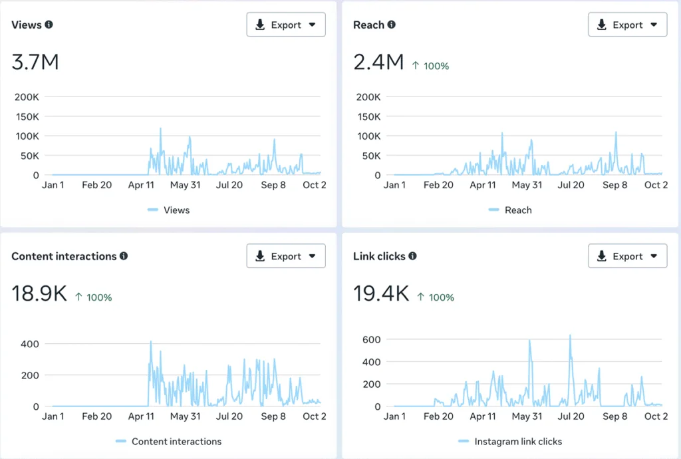Toggle the Reach series in the legend
Viewport: 681px width, 459px height.
click(x=510, y=210)
